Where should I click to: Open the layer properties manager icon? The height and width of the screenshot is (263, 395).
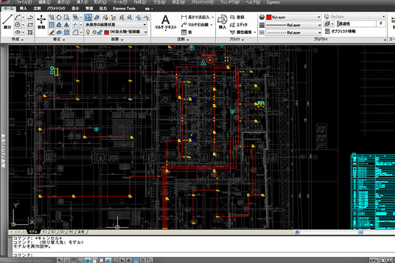pos(88,18)
